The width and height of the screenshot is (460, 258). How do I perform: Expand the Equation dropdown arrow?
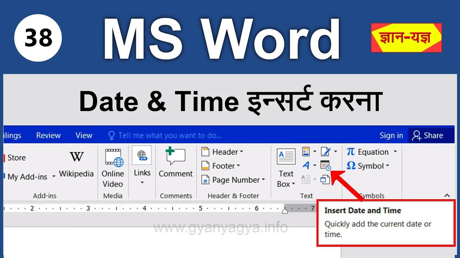(395, 152)
